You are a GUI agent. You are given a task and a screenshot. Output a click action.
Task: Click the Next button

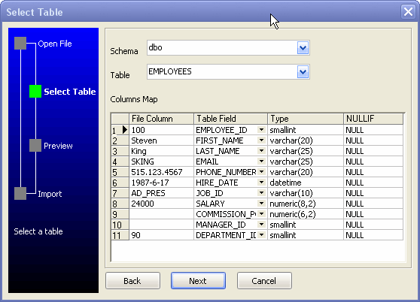(x=198, y=281)
